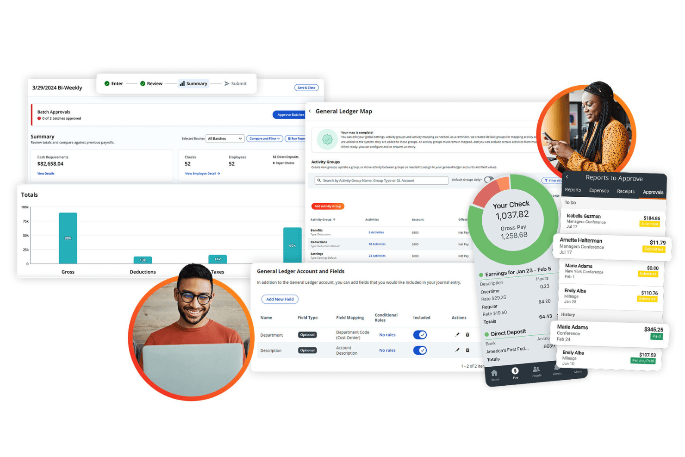
Task: Open People in the mobile bottom navigation
Action: click(536, 371)
